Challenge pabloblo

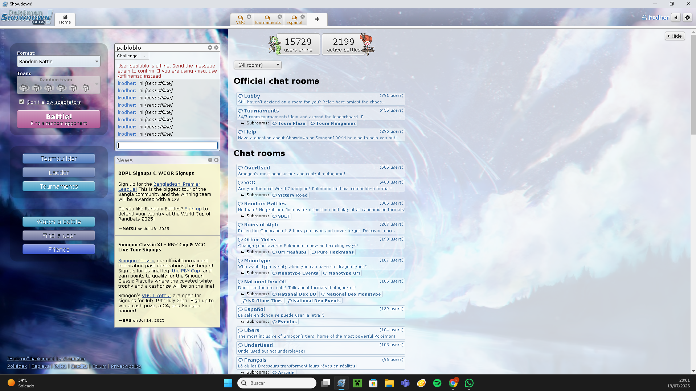pyautogui.click(x=127, y=56)
